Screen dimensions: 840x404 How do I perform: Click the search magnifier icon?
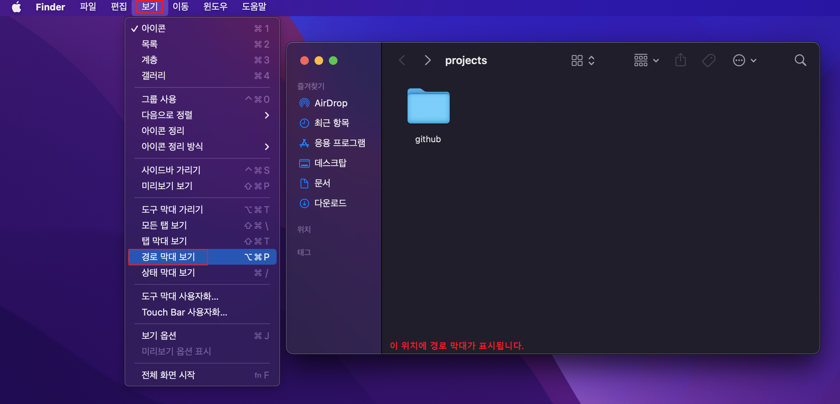[800, 60]
